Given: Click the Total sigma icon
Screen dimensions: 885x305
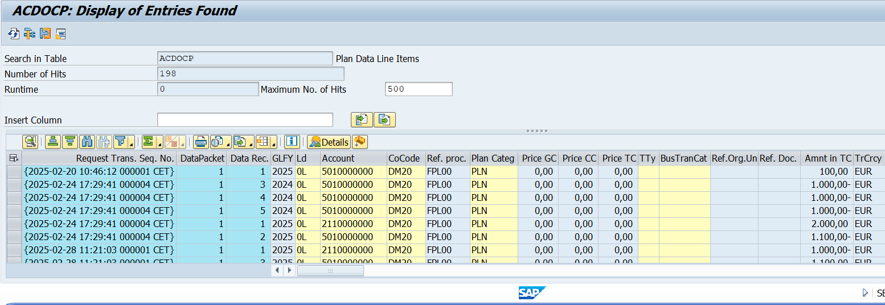Looking at the screenshot, I should tap(149, 142).
